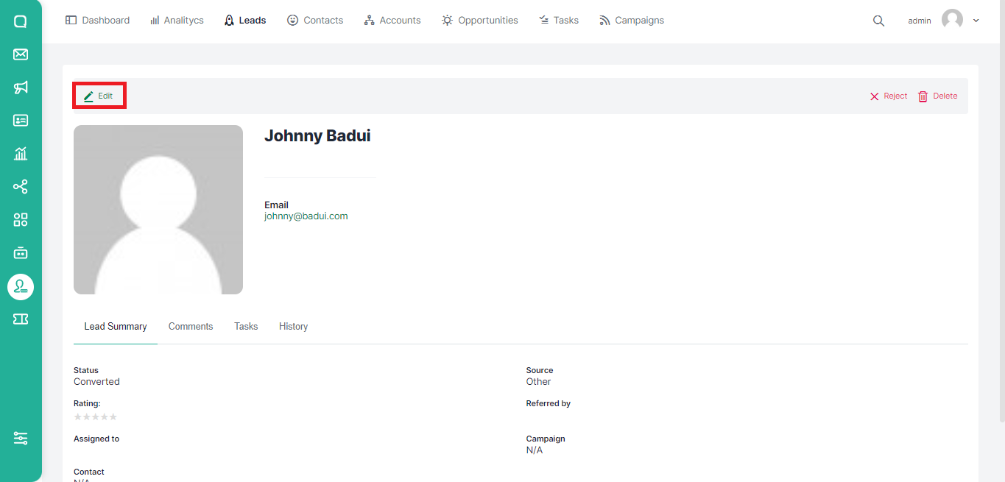This screenshot has width=1005, height=482.
Task: Set rating to five stars
Action: click(x=113, y=417)
